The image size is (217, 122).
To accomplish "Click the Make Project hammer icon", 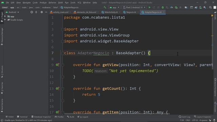I will coord(105,7).
